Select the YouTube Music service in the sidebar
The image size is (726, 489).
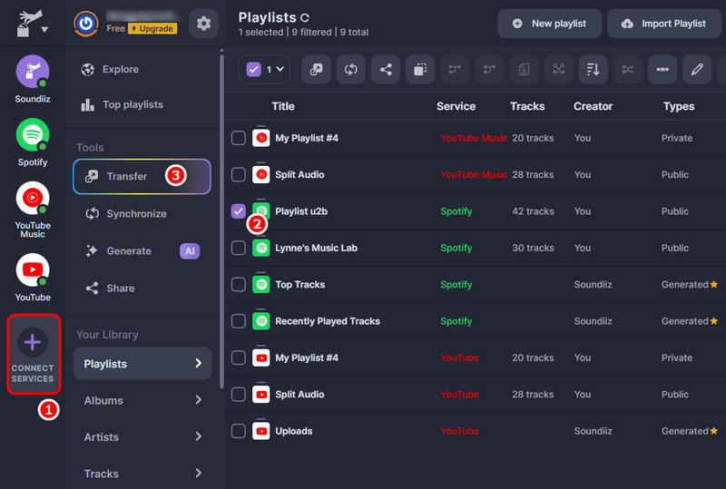click(33, 210)
